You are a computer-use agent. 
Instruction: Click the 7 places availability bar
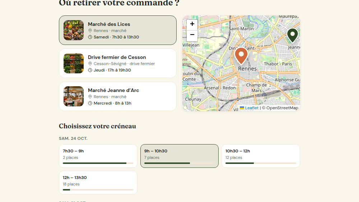(179, 163)
